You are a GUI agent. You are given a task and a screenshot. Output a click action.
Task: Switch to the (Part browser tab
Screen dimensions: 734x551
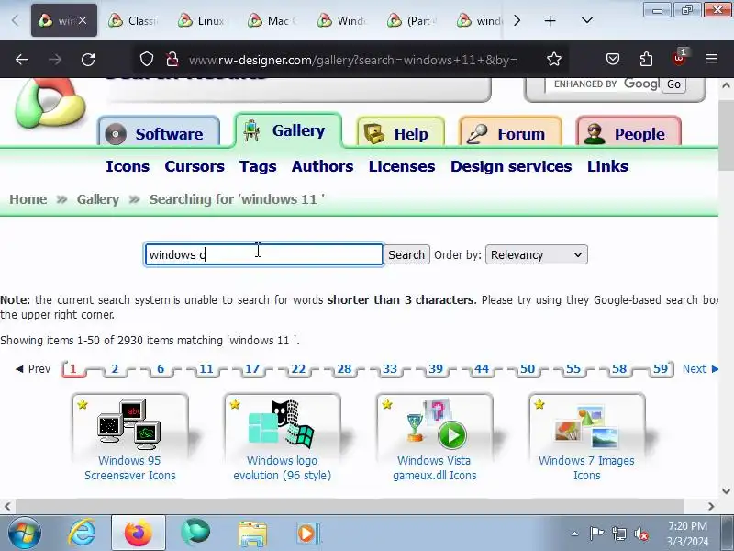[x=414, y=20]
